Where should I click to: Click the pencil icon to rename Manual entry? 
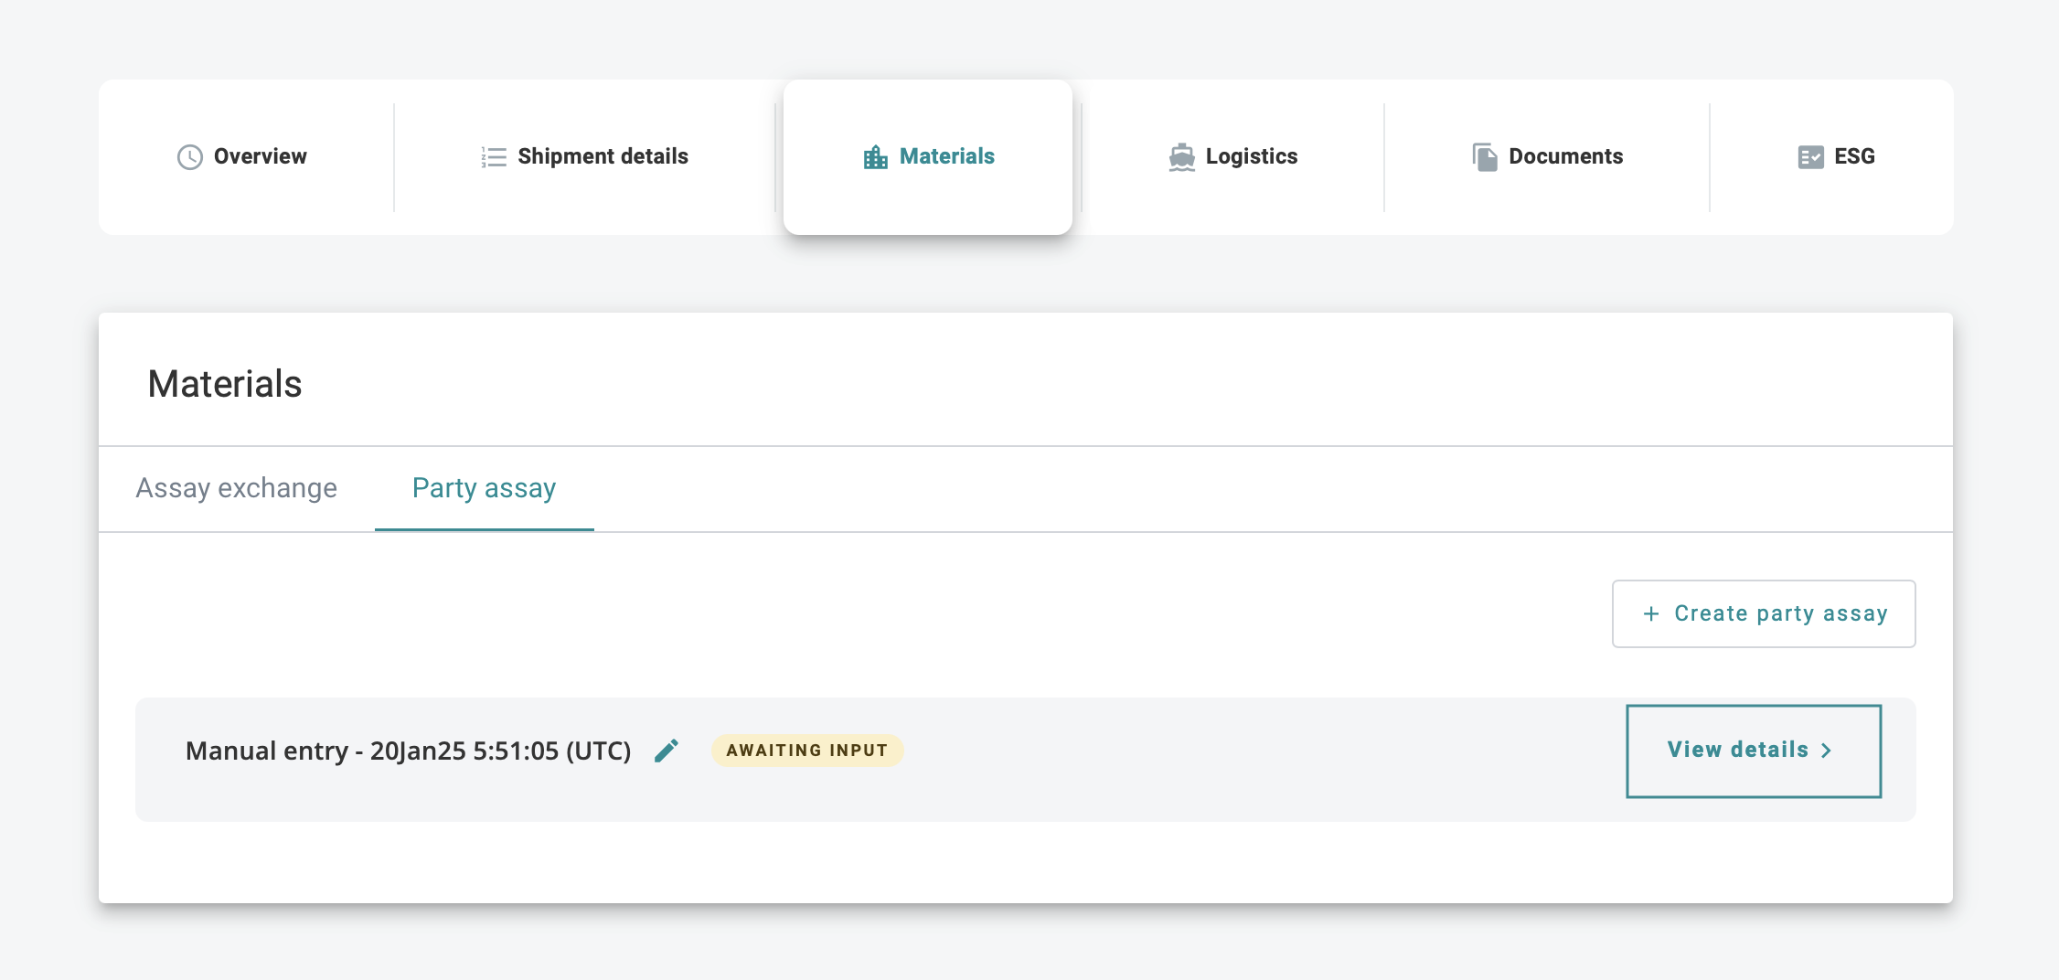pyautogui.click(x=667, y=751)
